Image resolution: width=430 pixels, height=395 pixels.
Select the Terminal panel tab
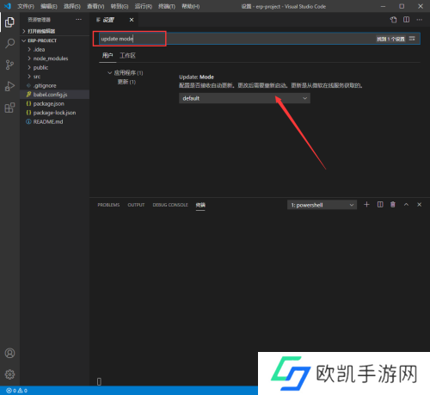pos(200,205)
